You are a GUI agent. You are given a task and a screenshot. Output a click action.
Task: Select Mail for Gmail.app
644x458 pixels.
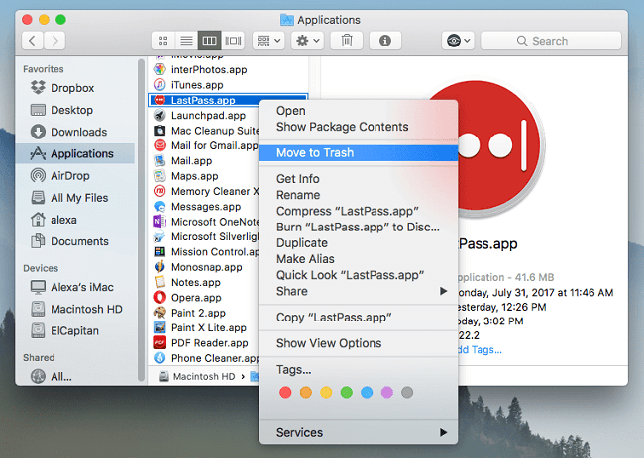pyautogui.click(x=205, y=145)
